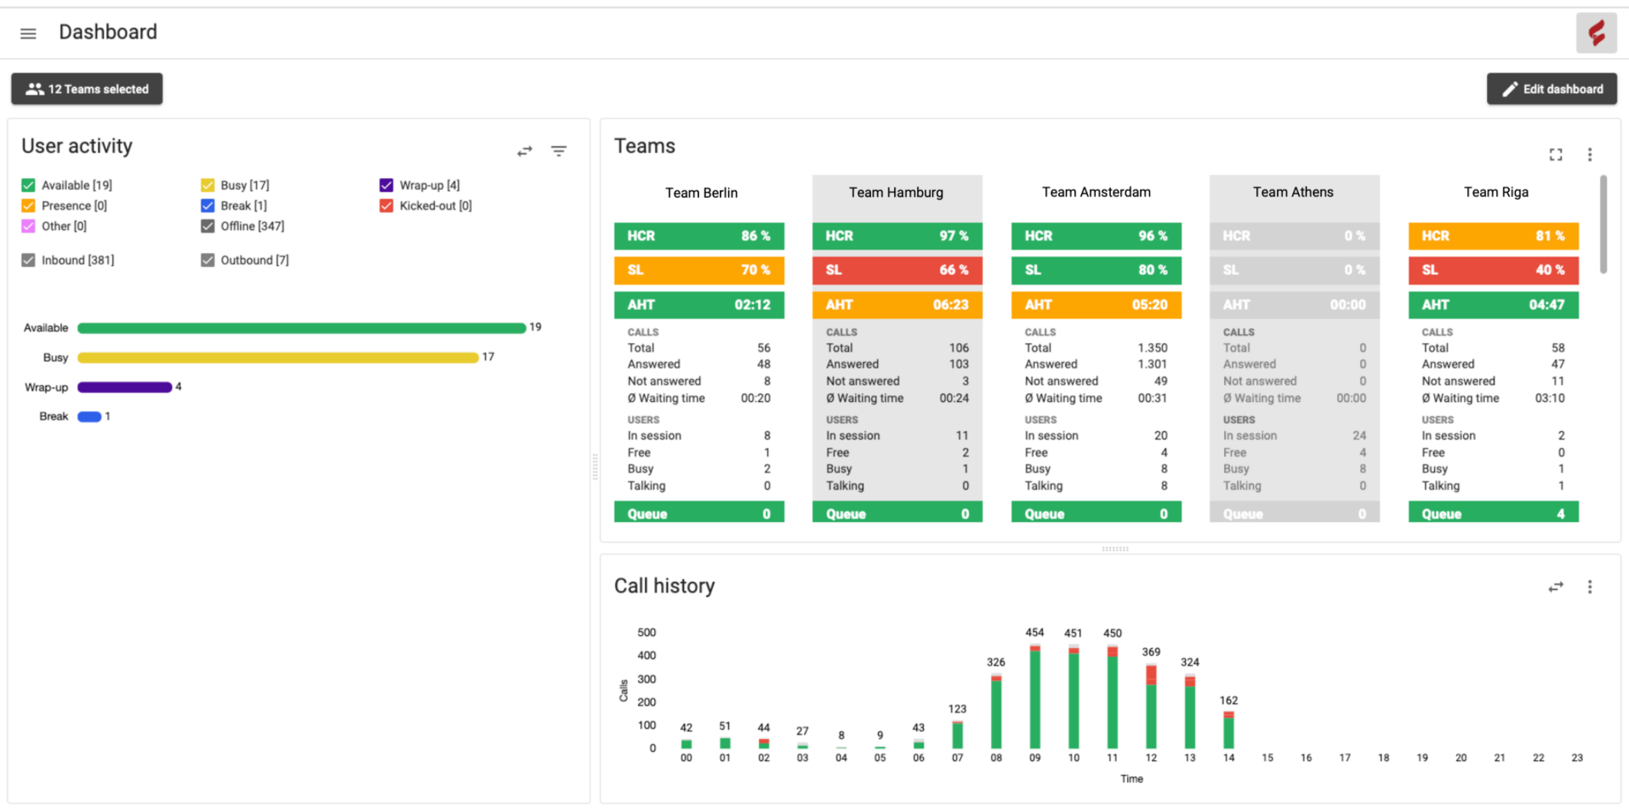Click Team Athens In session value 24
1629x810 pixels.
[x=1359, y=436]
